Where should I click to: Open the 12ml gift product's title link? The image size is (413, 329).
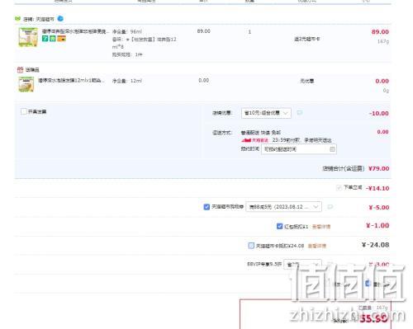[72, 80]
